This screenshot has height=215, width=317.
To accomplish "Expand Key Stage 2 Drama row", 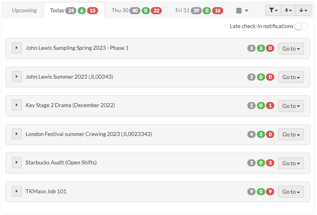I will (17, 105).
